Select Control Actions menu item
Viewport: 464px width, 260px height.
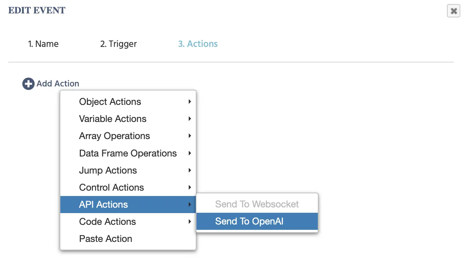(x=111, y=187)
